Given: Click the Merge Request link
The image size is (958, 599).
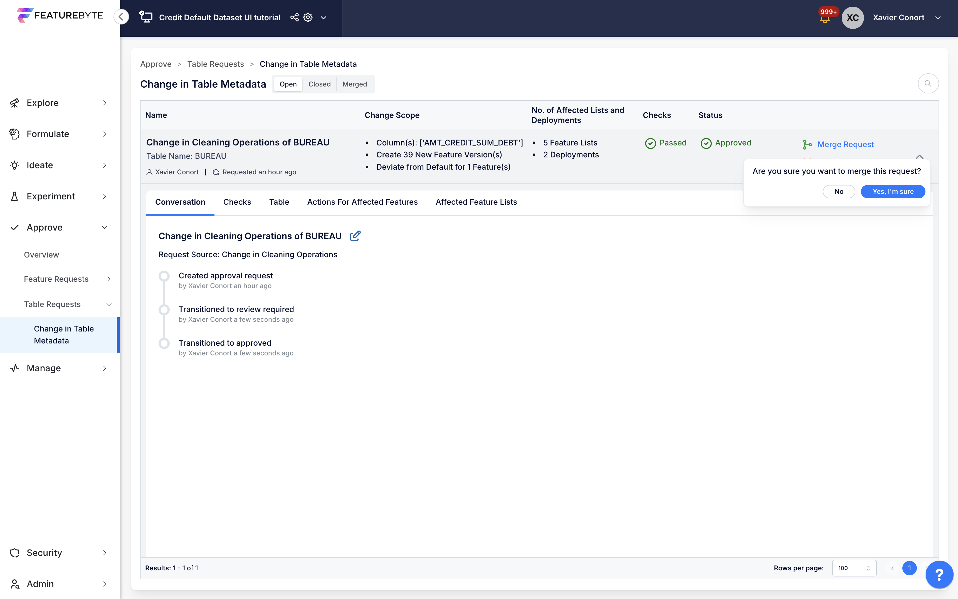Looking at the screenshot, I should coord(845,145).
